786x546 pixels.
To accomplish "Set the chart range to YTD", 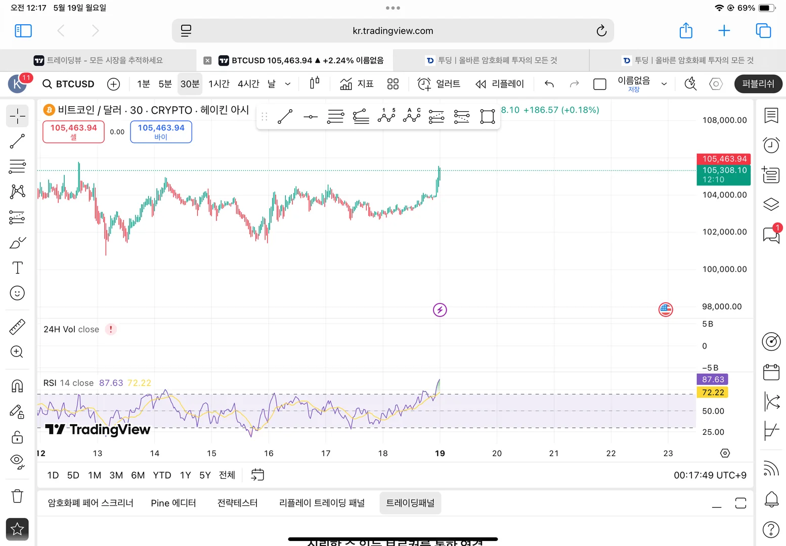I will 162,475.
